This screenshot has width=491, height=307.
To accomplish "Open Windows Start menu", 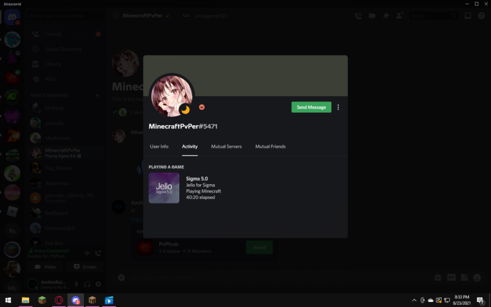I will (x=8, y=301).
